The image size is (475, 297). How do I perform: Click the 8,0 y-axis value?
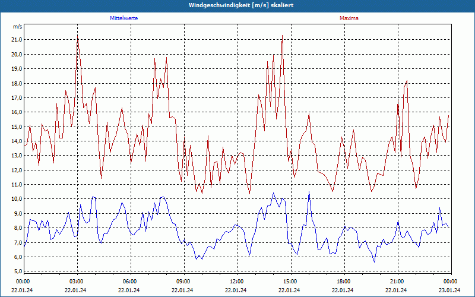[x=18, y=228]
